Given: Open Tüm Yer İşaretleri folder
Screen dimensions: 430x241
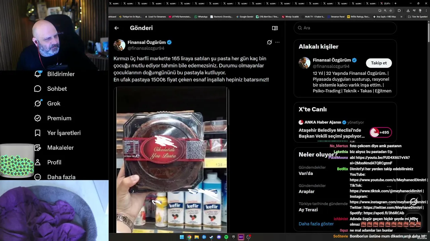Looking at the screenshot, I should 418,17.
